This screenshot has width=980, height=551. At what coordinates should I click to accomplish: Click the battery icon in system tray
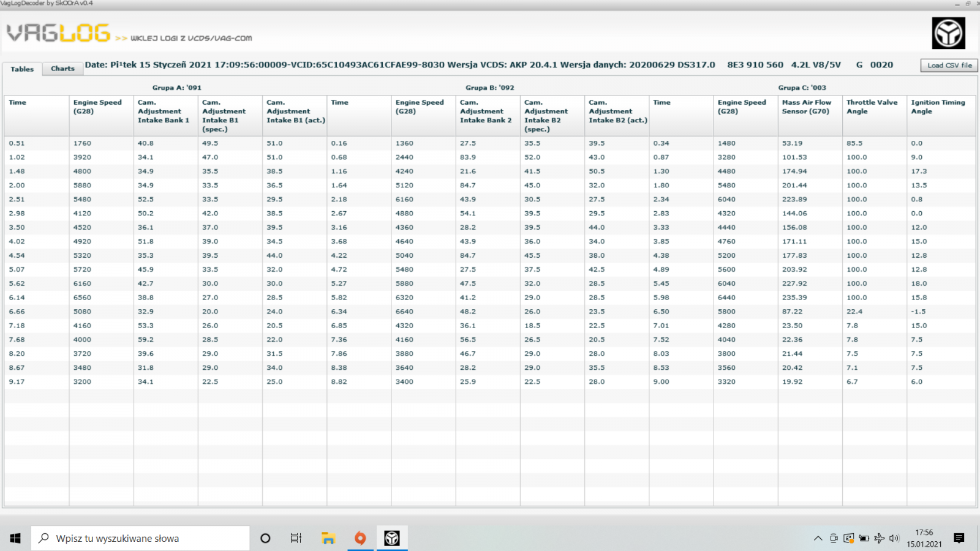(864, 538)
